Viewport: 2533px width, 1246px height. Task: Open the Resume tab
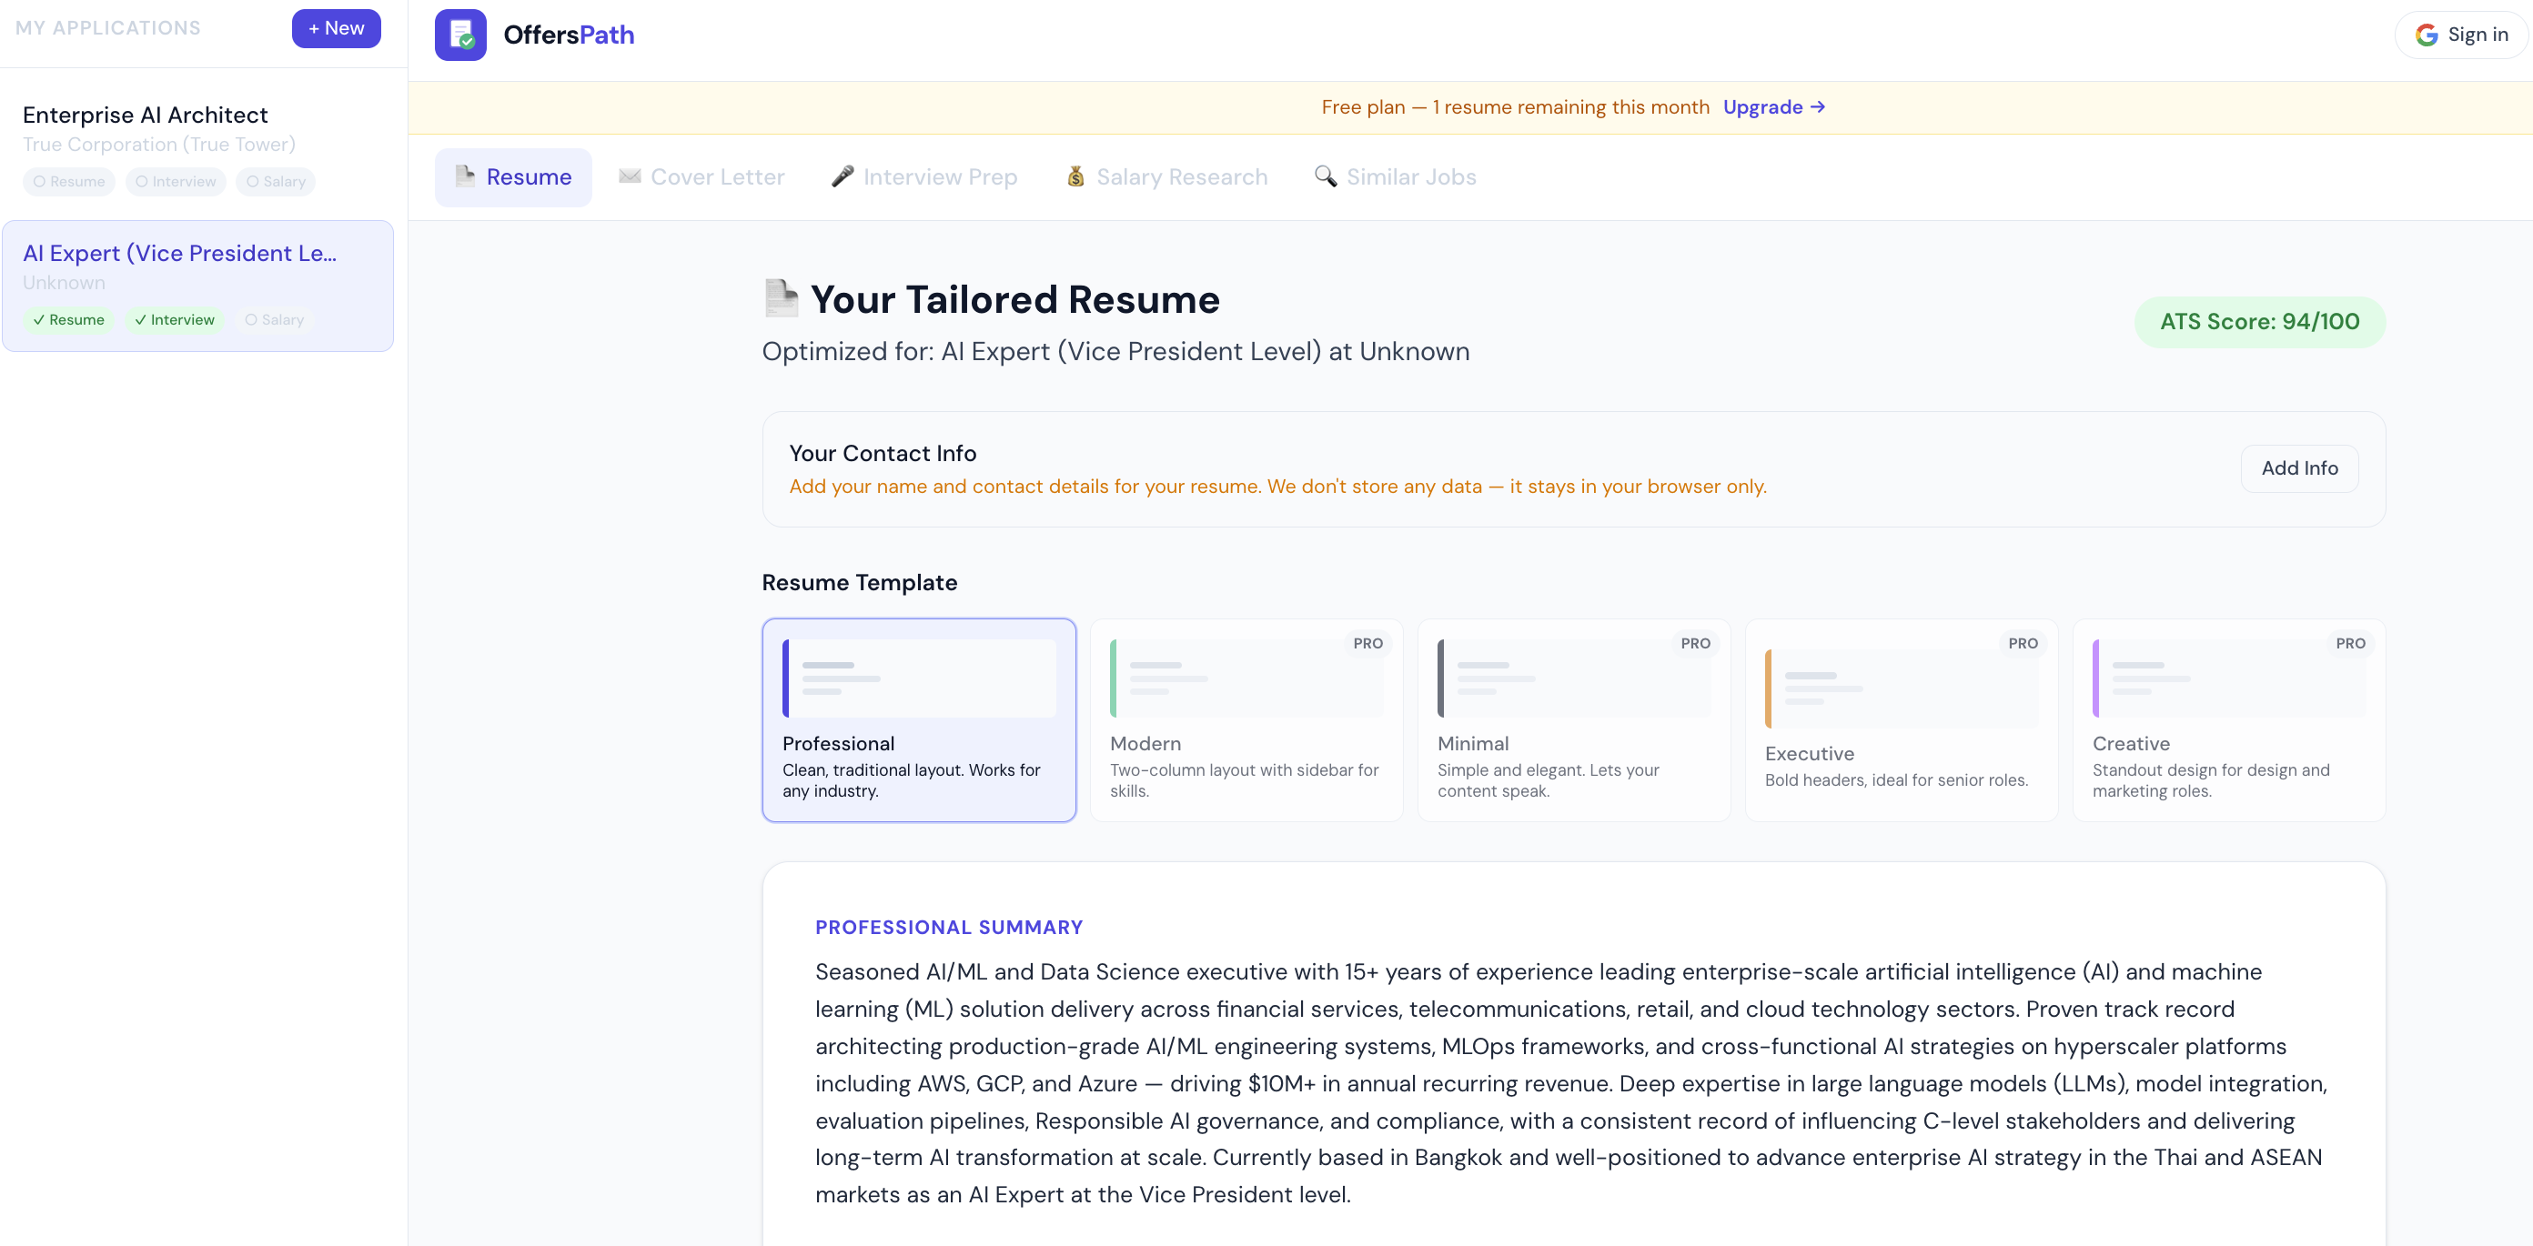[x=513, y=176]
